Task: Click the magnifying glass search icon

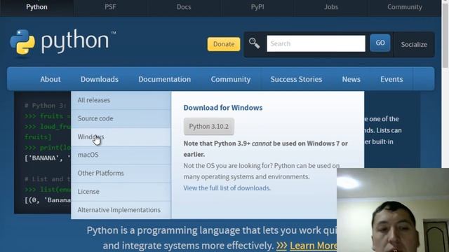Action: click(254, 43)
